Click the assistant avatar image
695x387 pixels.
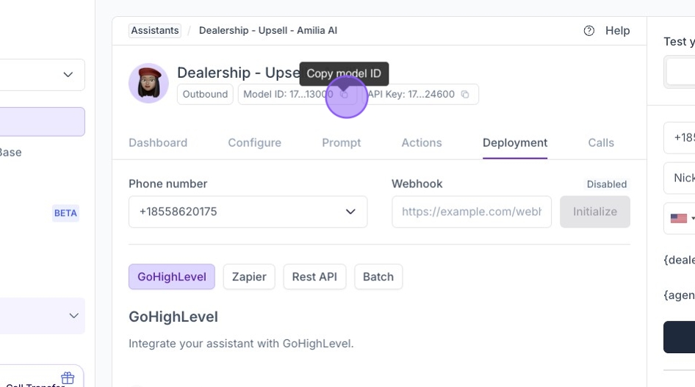coord(148,83)
